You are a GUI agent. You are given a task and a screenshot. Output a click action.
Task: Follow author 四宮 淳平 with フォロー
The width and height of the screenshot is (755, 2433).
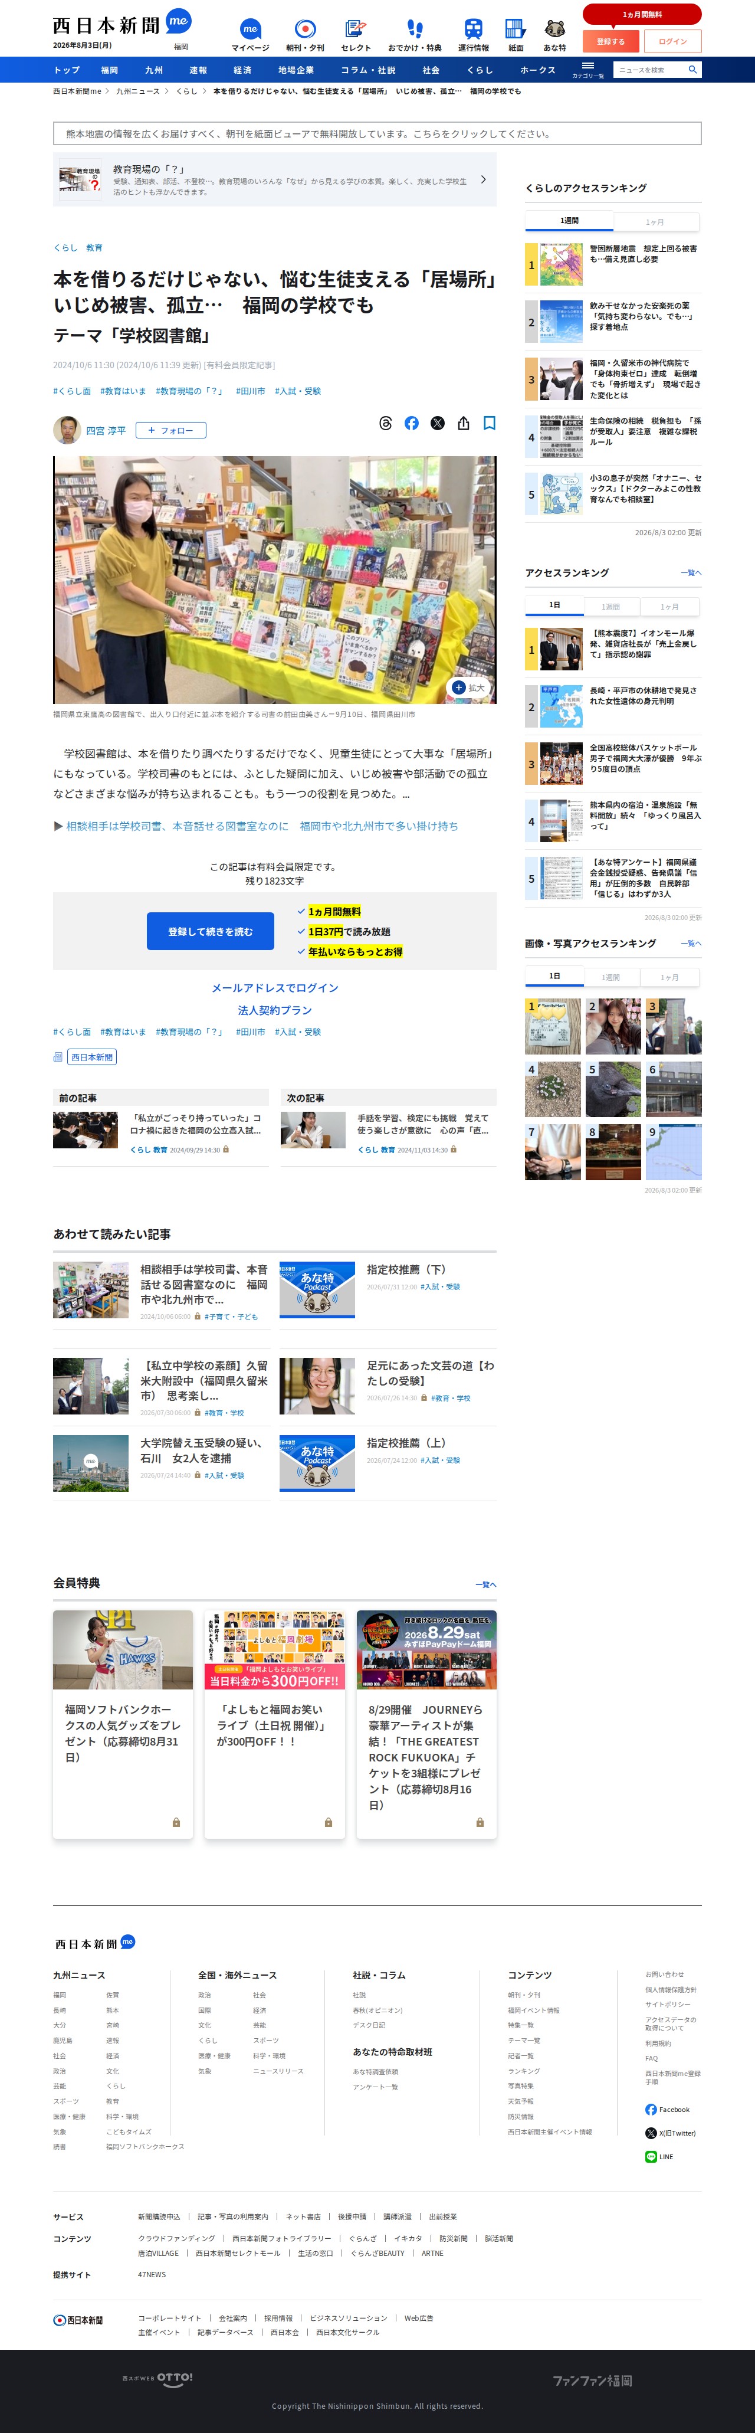[171, 430]
